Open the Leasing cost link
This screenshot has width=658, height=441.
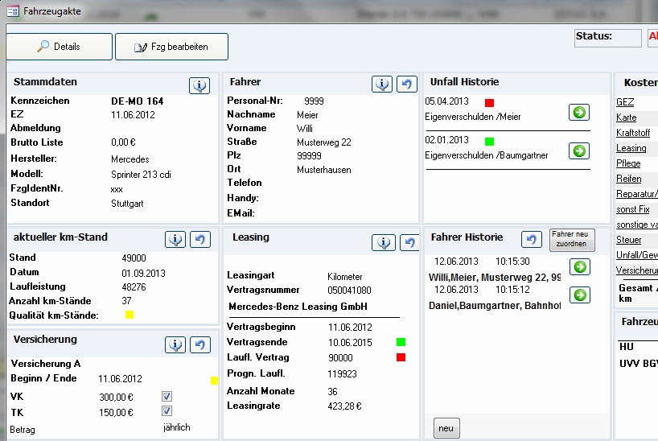point(631,148)
